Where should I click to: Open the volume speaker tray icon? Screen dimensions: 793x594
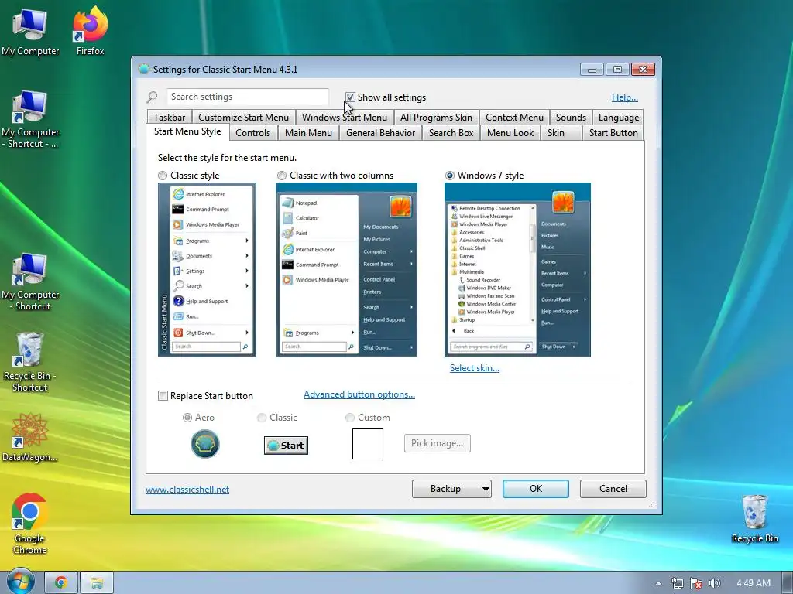[715, 583]
